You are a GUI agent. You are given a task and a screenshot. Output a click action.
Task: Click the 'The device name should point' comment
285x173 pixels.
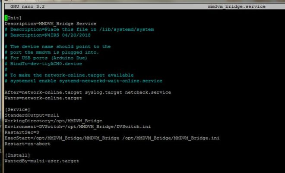(x=57, y=46)
